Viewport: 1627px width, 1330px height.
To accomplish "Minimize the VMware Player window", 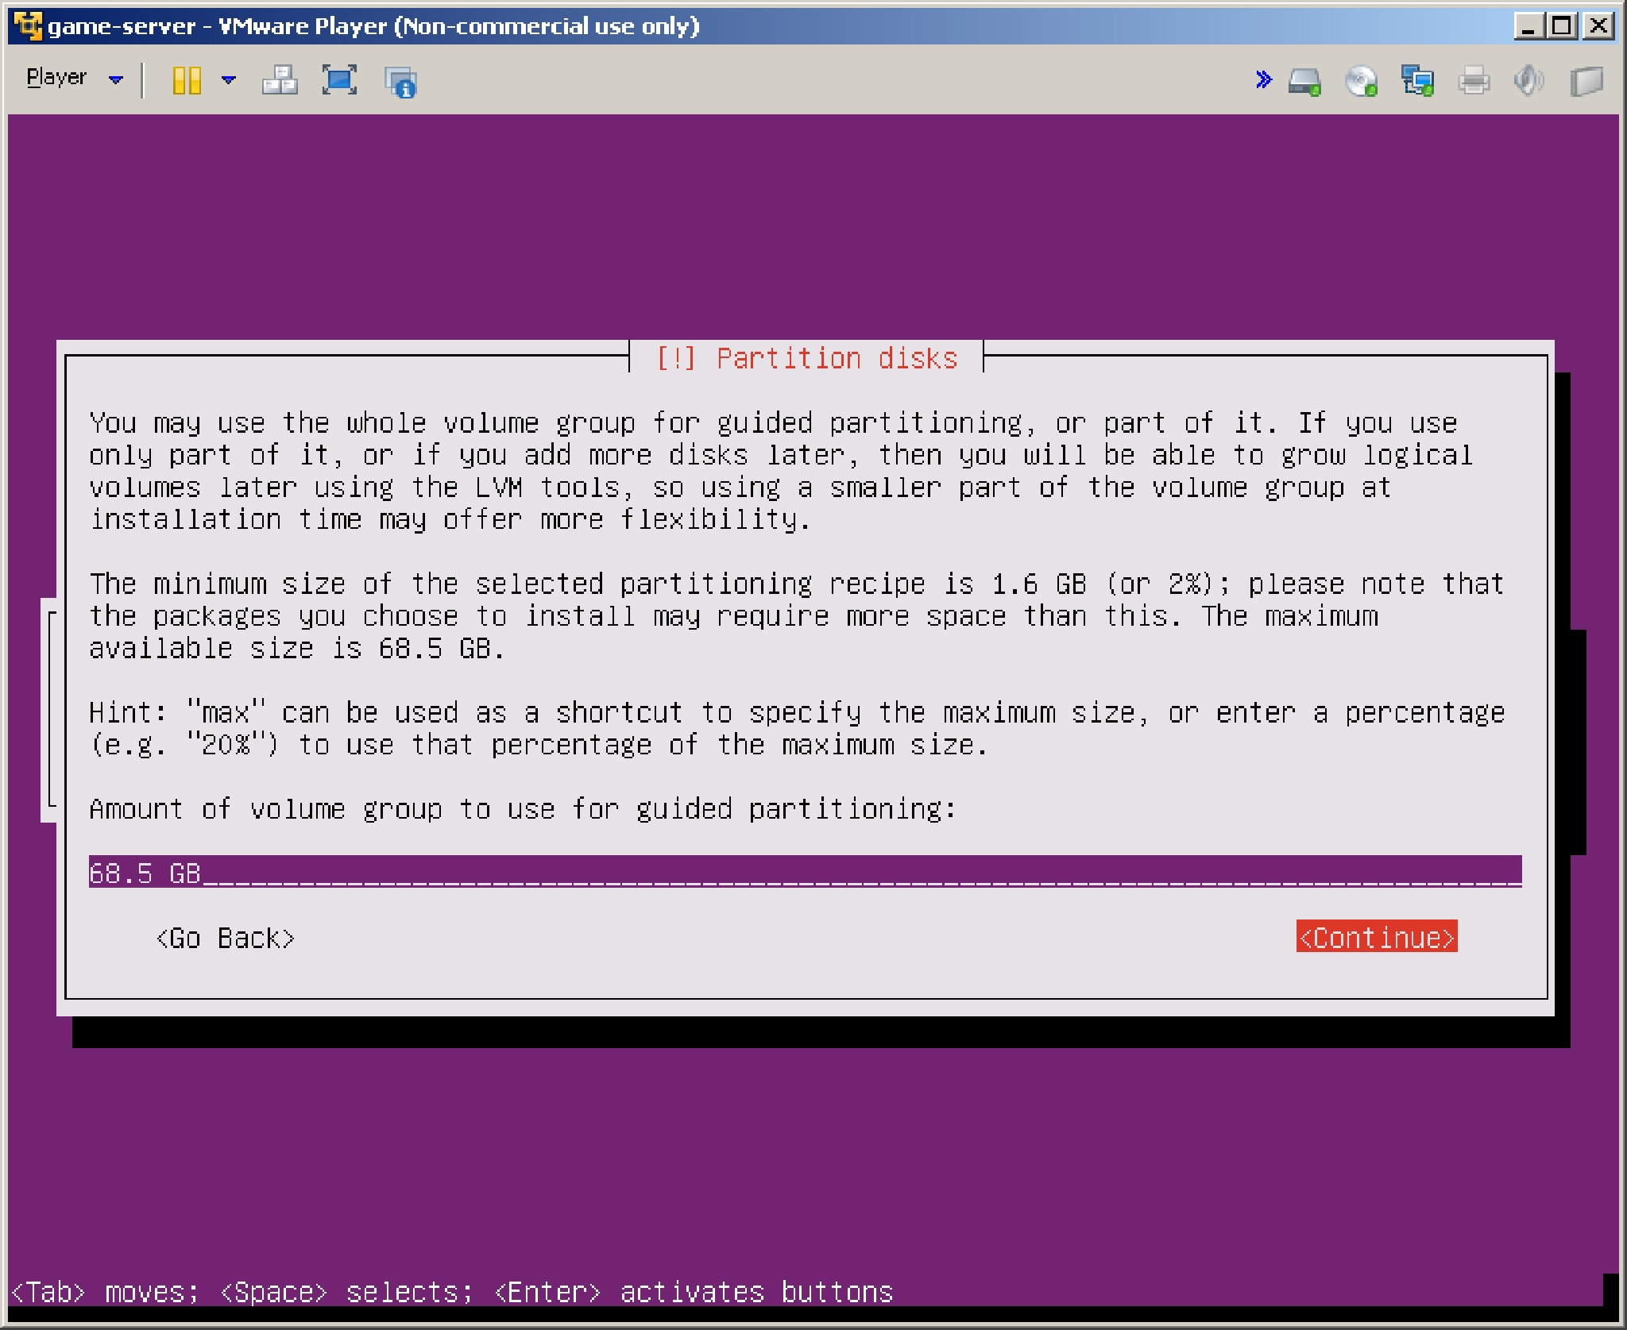I will tap(1528, 25).
